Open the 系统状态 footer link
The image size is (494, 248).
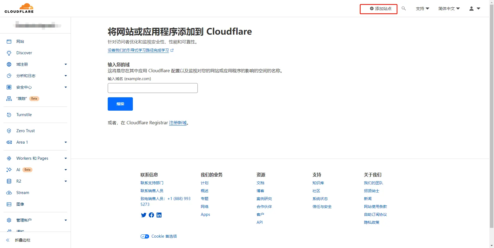(320, 199)
